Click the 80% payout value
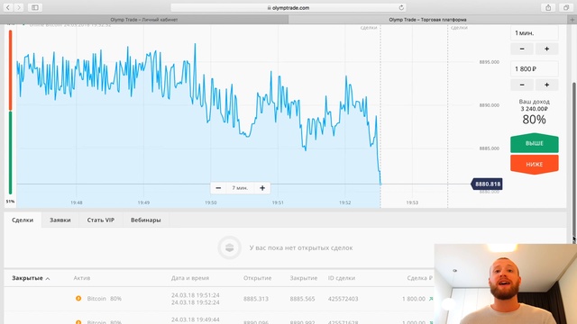The width and height of the screenshot is (577, 324). click(534, 120)
